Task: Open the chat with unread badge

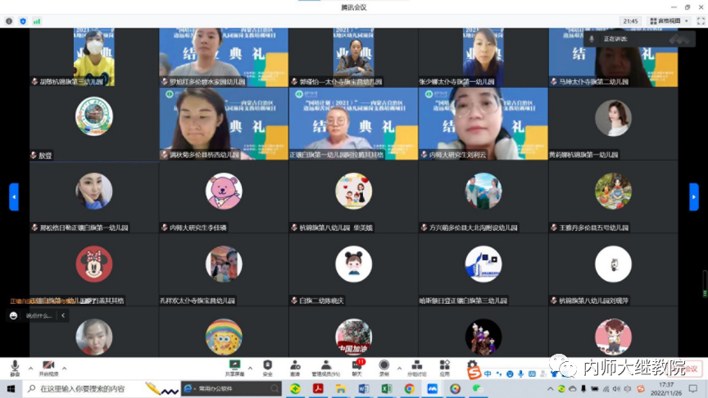Action: 357,366
